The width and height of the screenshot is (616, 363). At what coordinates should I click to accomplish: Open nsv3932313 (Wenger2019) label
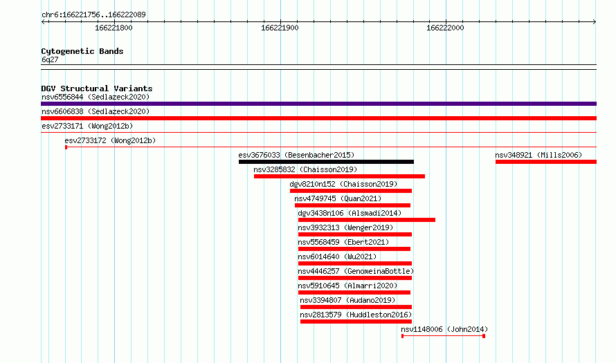click(345, 227)
